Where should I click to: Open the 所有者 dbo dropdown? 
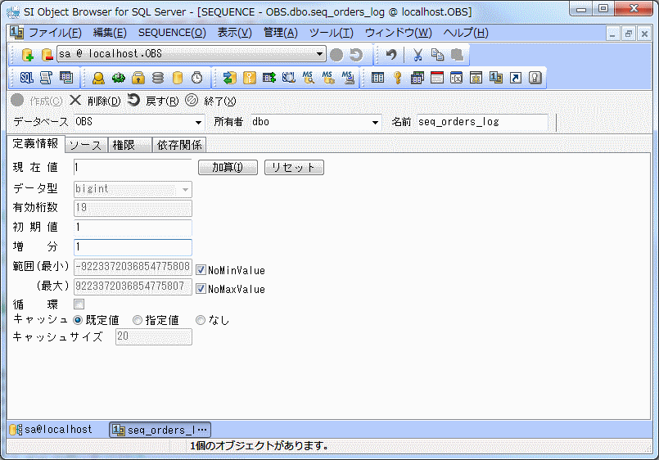point(376,122)
